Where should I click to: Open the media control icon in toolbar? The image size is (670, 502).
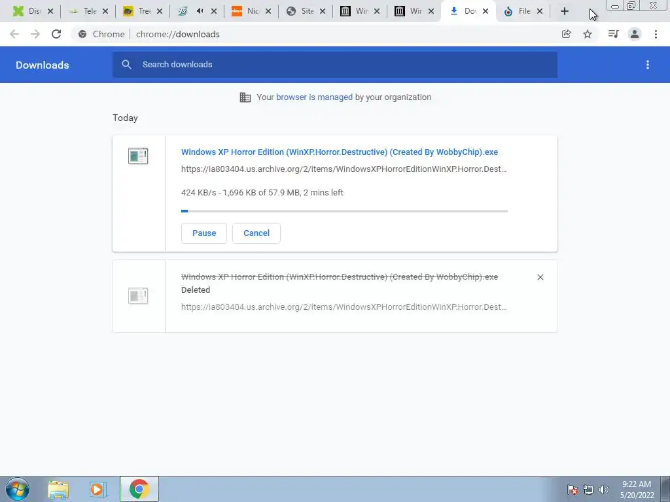click(613, 34)
